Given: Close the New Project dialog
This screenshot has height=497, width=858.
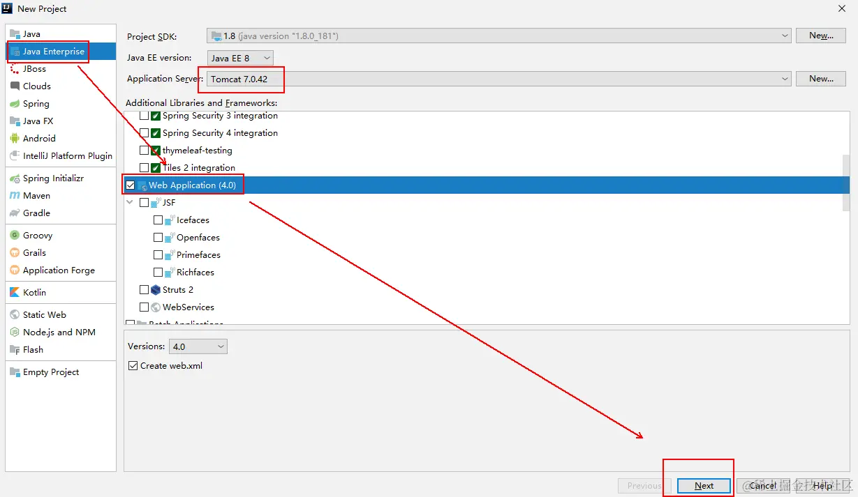Looking at the screenshot, I should (841, 8).
